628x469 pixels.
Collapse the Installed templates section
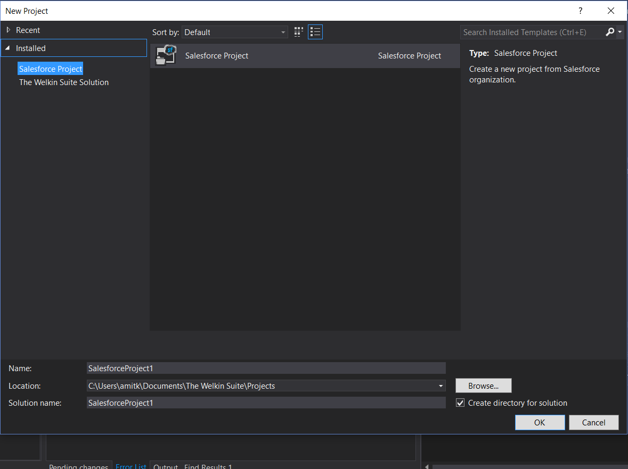(x=7, y=48)
